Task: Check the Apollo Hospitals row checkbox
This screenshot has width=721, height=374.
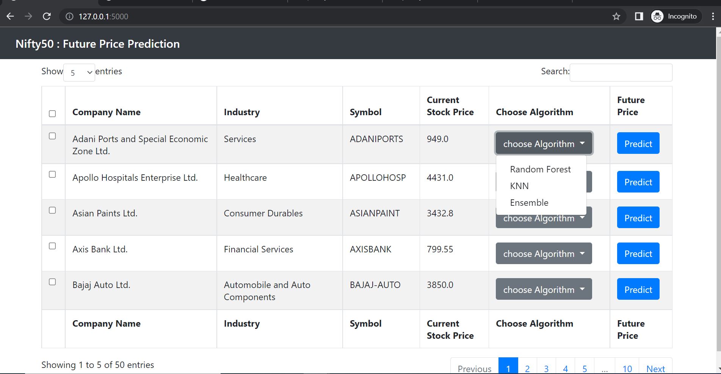Action: (x=52, y=174)
